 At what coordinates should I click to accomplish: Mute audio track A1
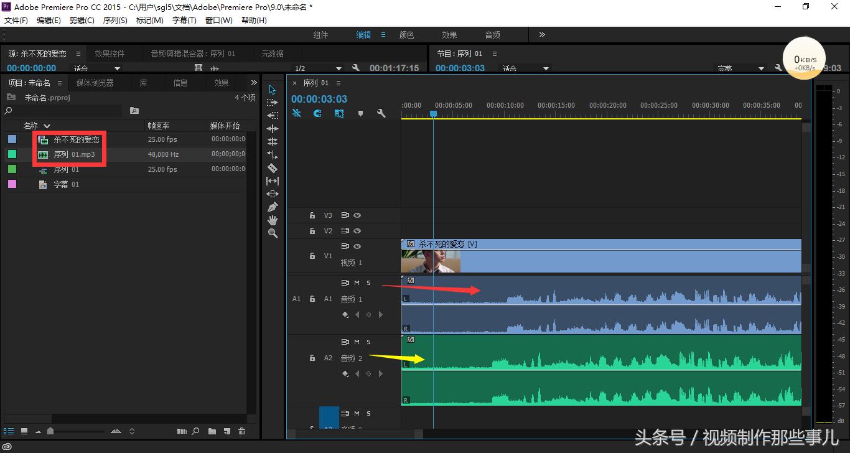point(357,283)
